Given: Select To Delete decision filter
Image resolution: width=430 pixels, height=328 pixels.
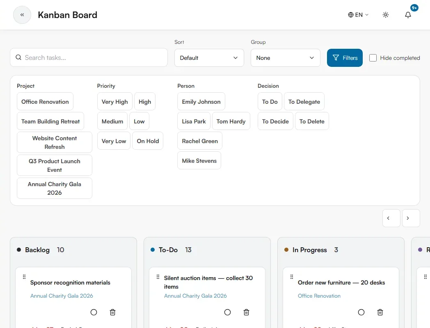Looking at the screenshot, I should click(x=312, y=121).
